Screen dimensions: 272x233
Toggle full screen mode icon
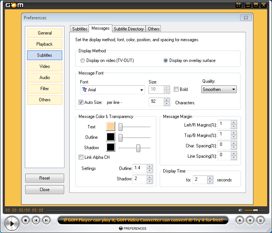[239, 5]
